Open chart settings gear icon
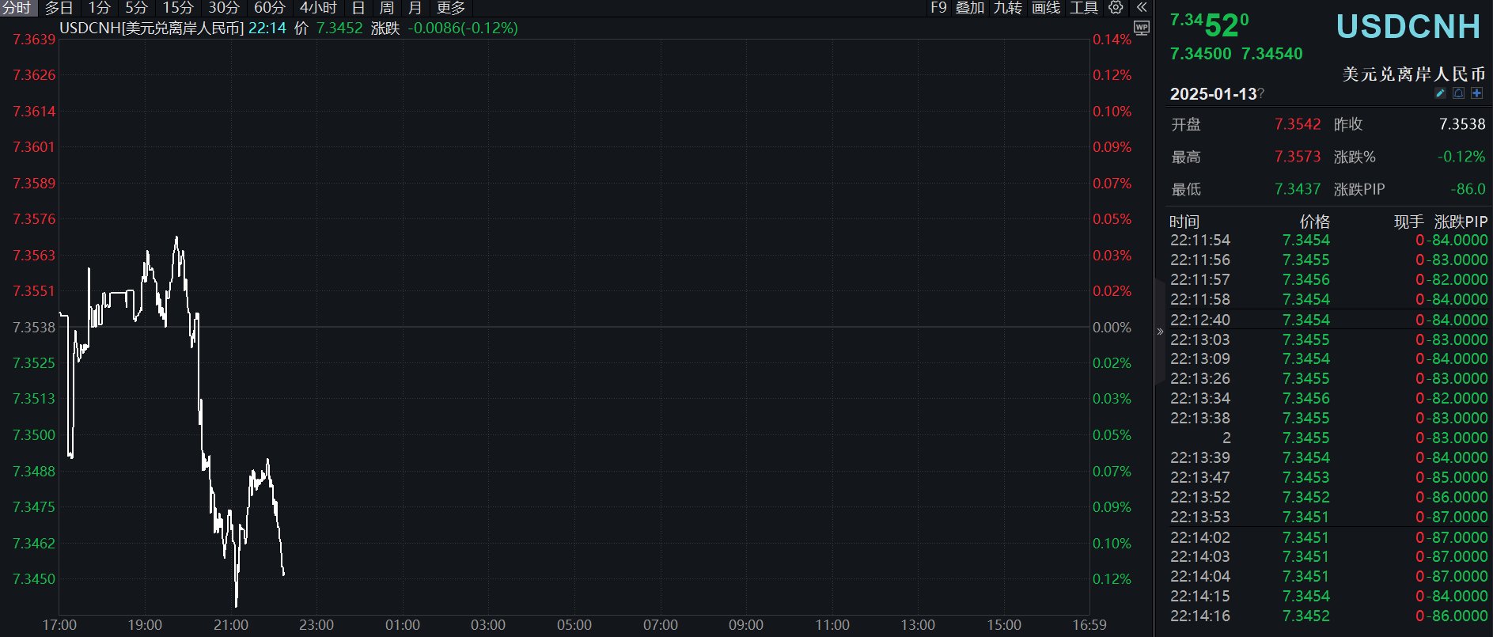 [1116, 8]
